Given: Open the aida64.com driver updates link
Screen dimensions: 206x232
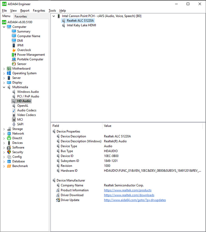Looking at the screenshot, I should tap(135, 200).
